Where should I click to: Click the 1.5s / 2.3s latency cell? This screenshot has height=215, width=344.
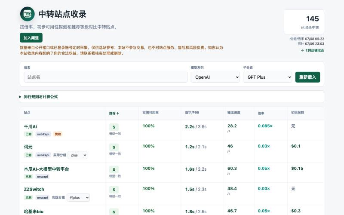[196, 190]
